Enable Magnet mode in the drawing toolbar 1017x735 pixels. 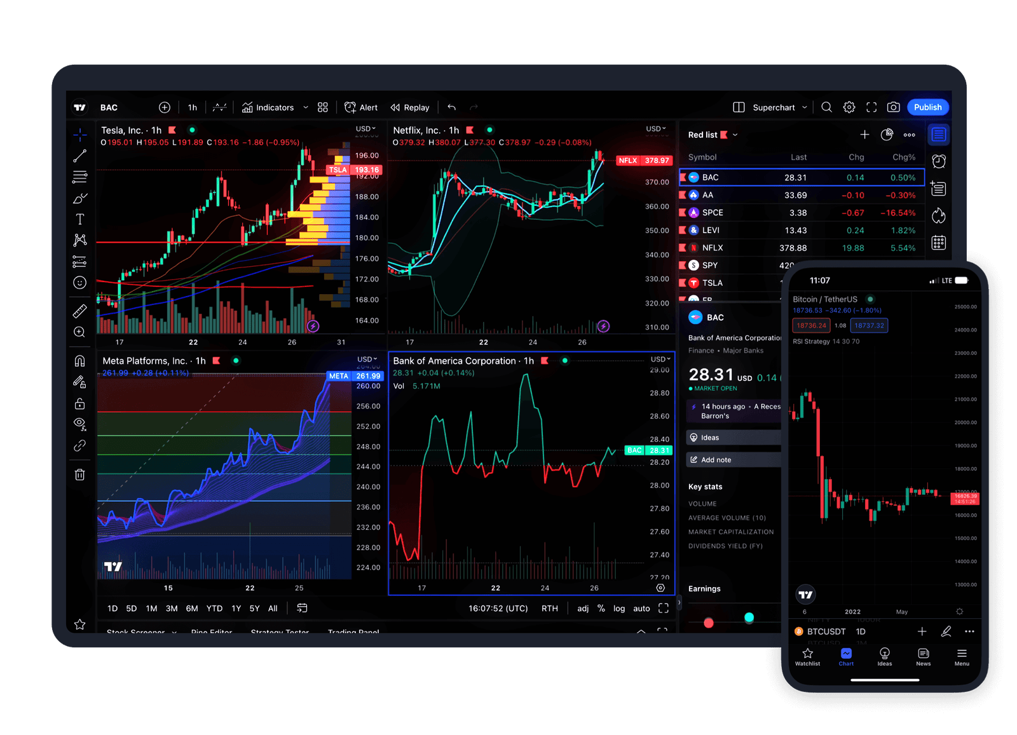click(x=79, y=361)
